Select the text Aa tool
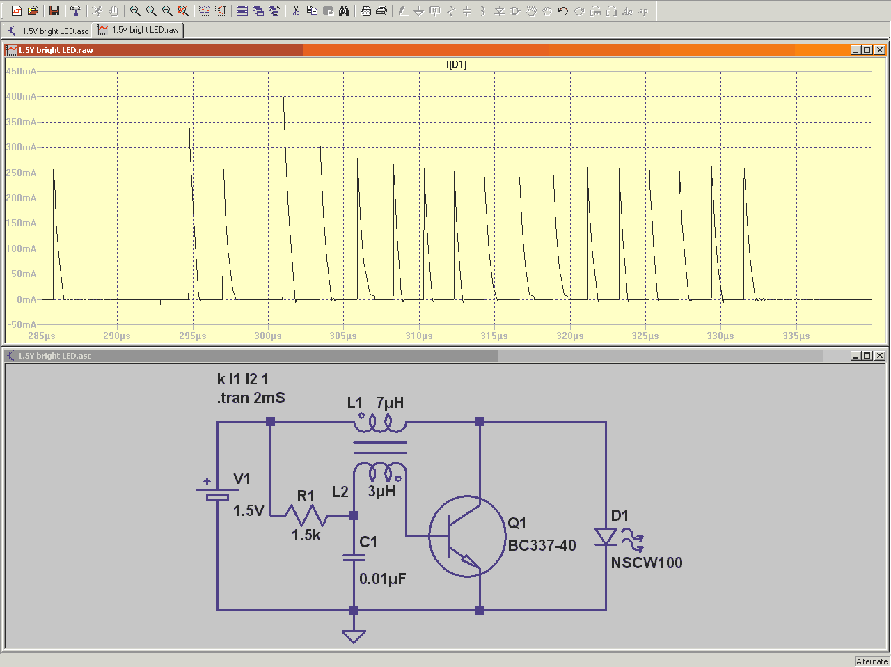 pos(627,11)
